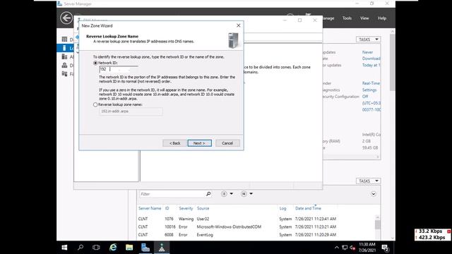Sort events by Date and Time column
The image size is (452, 254).
pos(308,208)
